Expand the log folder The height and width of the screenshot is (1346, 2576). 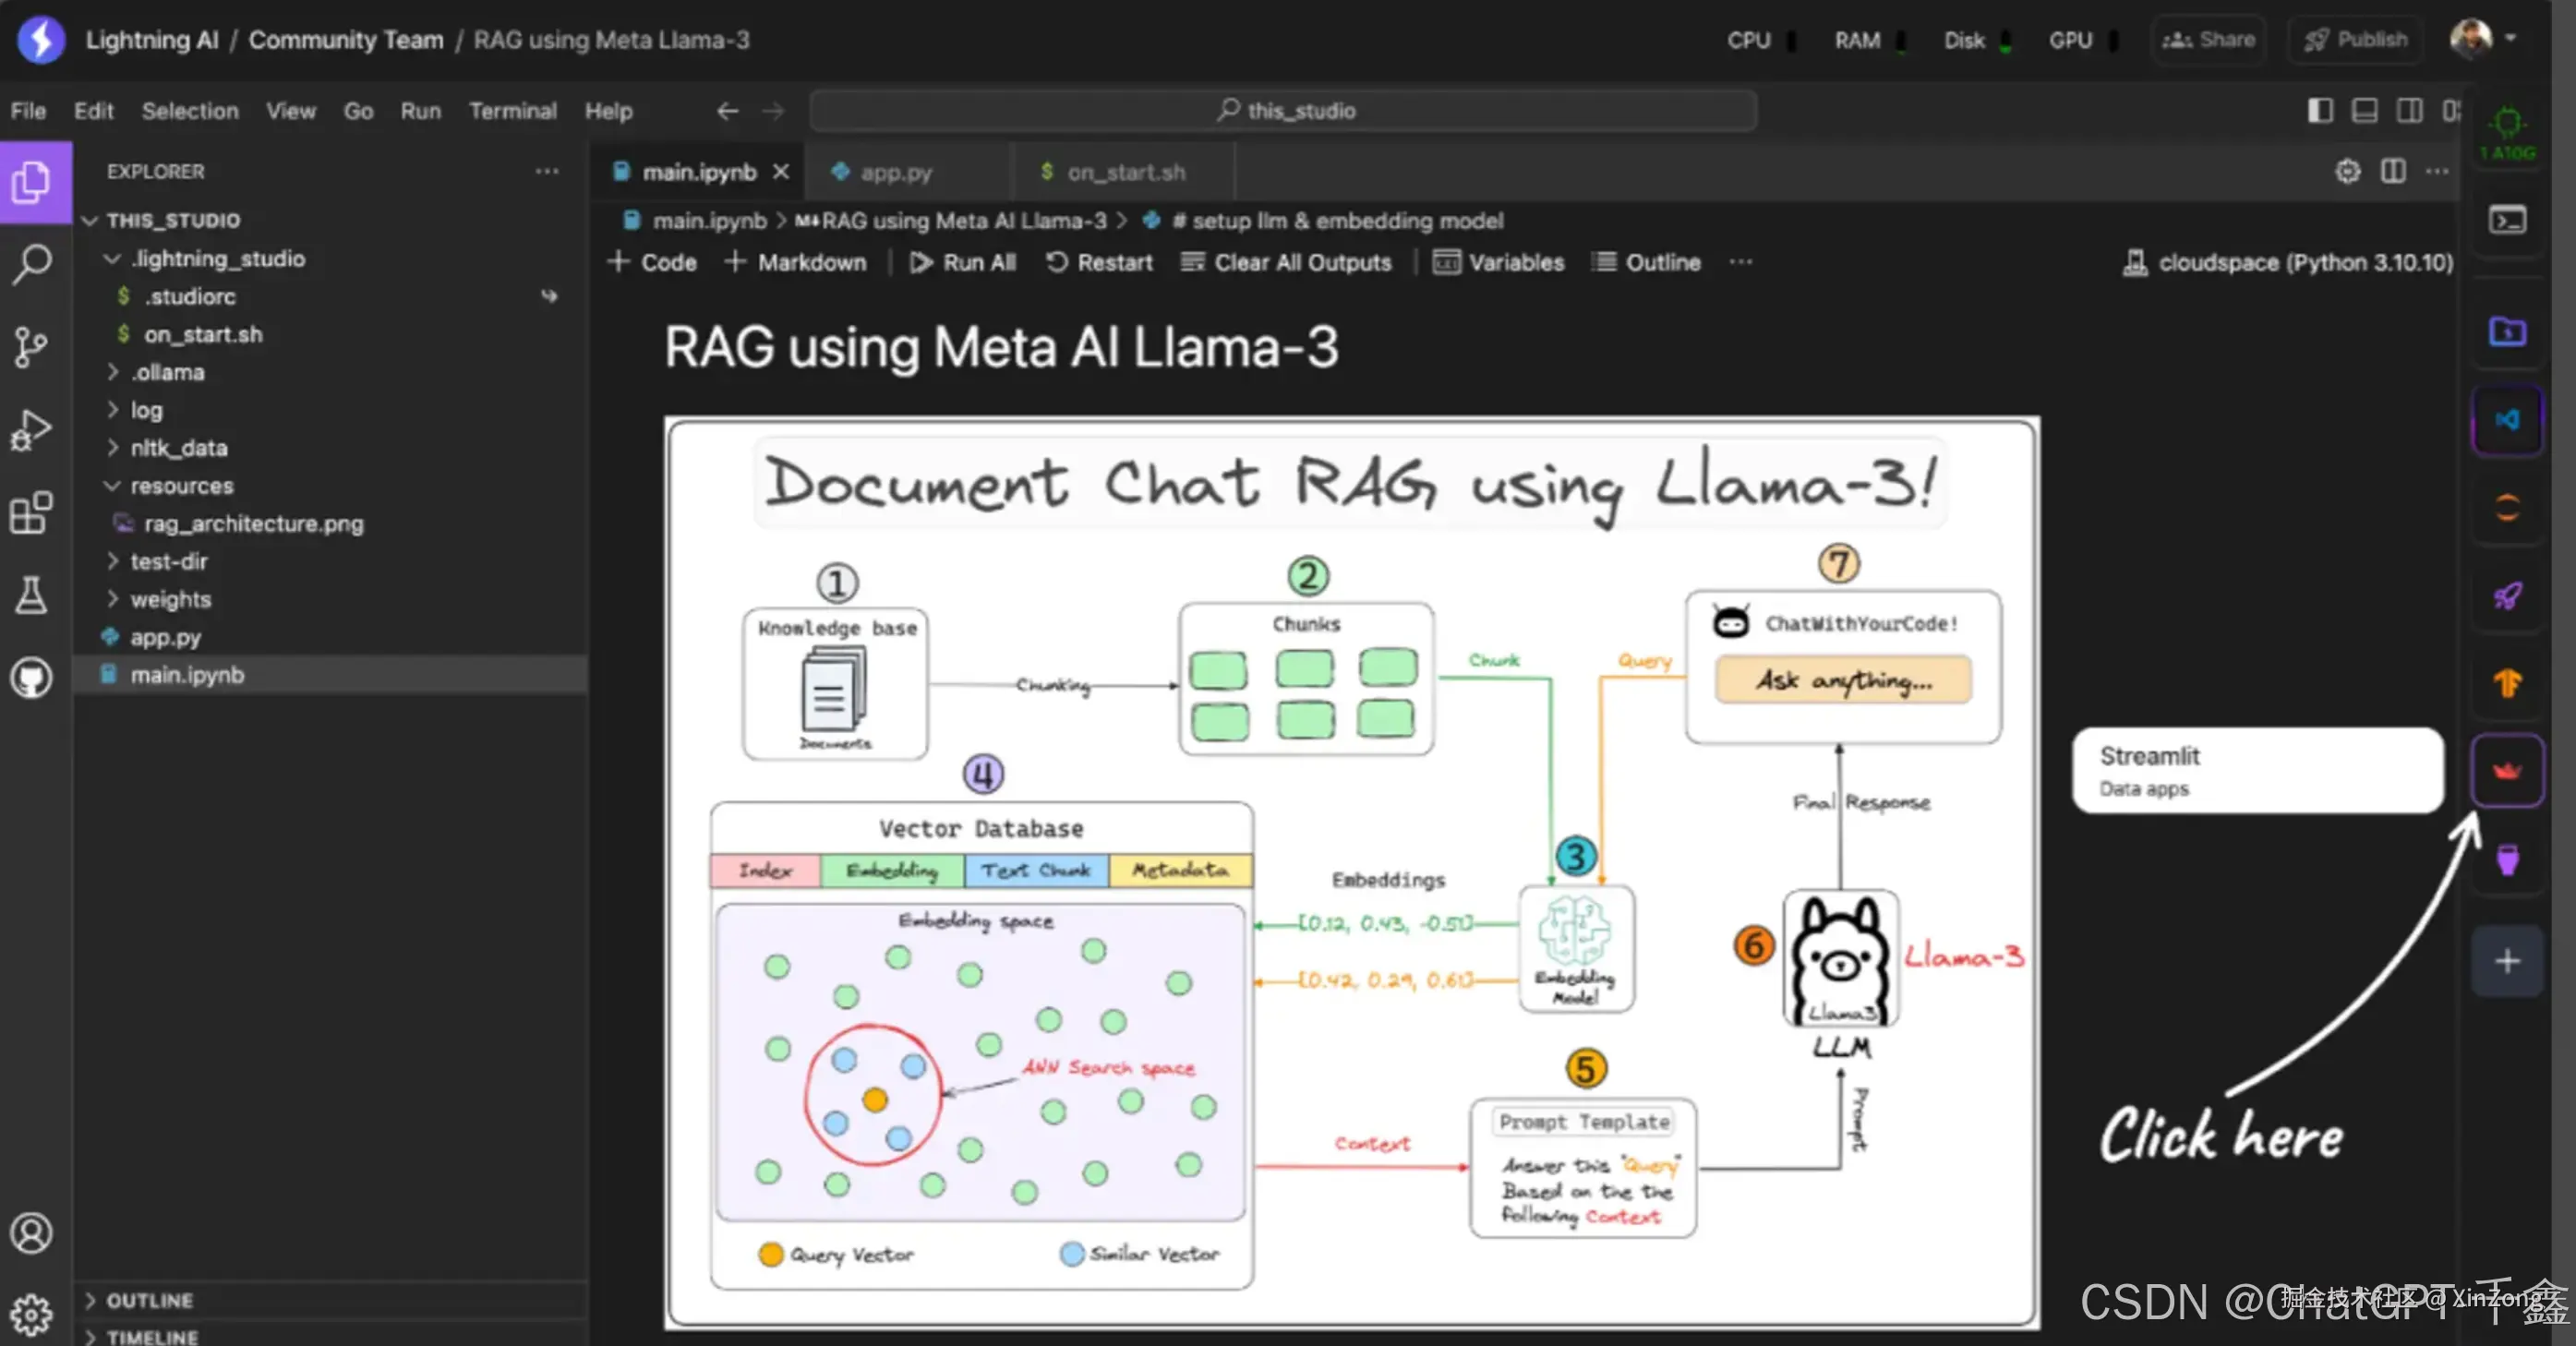tap(112, 410)
